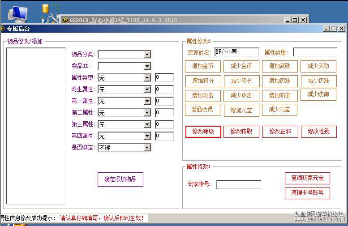Click the 减少元宝 button
This screenshot has height=226, width=348.
click(279, 110)
